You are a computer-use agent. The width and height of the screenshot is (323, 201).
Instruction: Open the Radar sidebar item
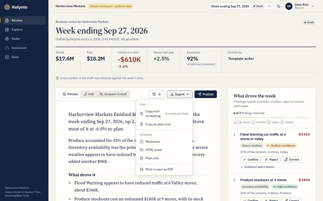(x=24, y=39)
